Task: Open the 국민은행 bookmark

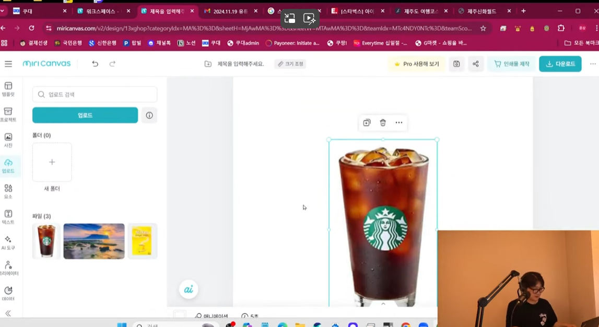Action: [68, 43]
